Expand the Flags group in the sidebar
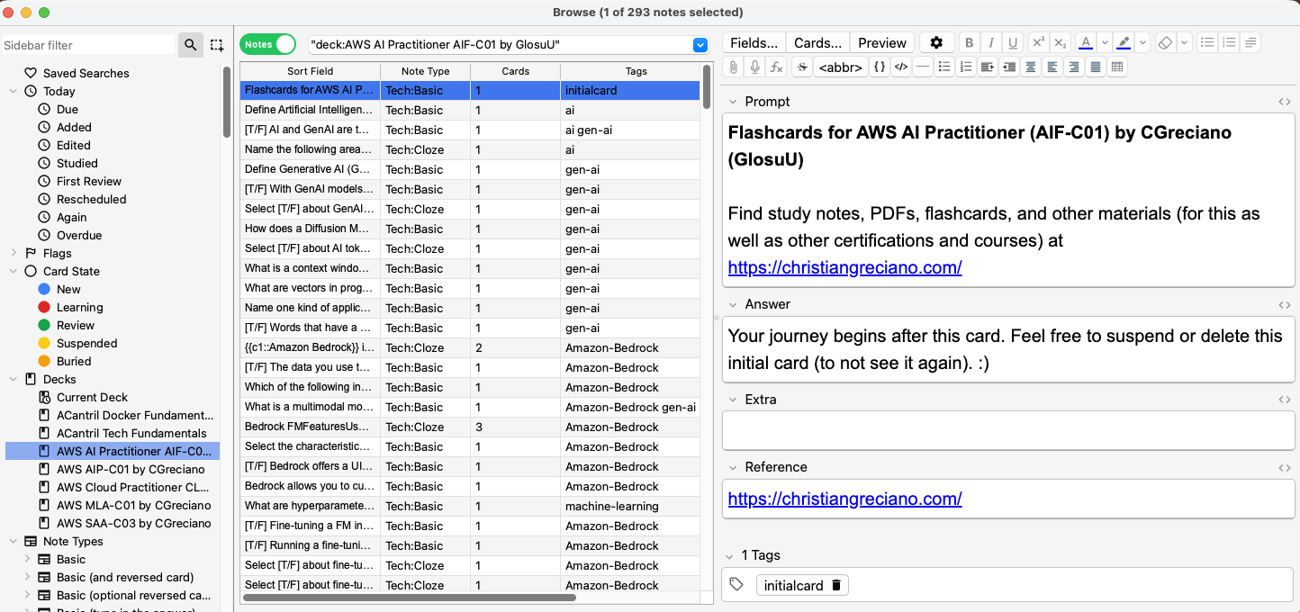 14,253
